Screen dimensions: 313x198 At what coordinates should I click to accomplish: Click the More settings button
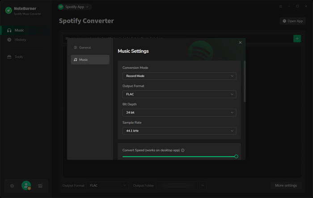[286, 186]
